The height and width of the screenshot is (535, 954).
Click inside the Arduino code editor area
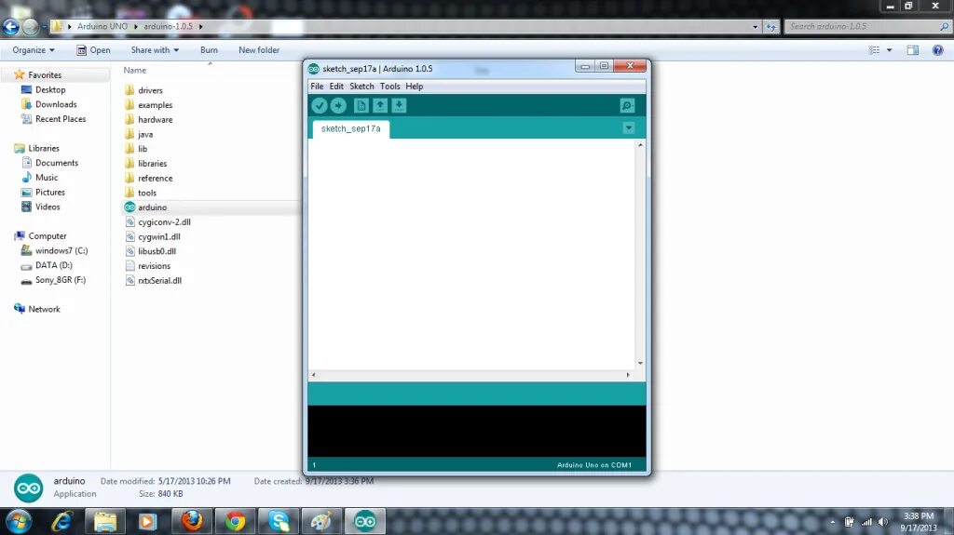471,253
